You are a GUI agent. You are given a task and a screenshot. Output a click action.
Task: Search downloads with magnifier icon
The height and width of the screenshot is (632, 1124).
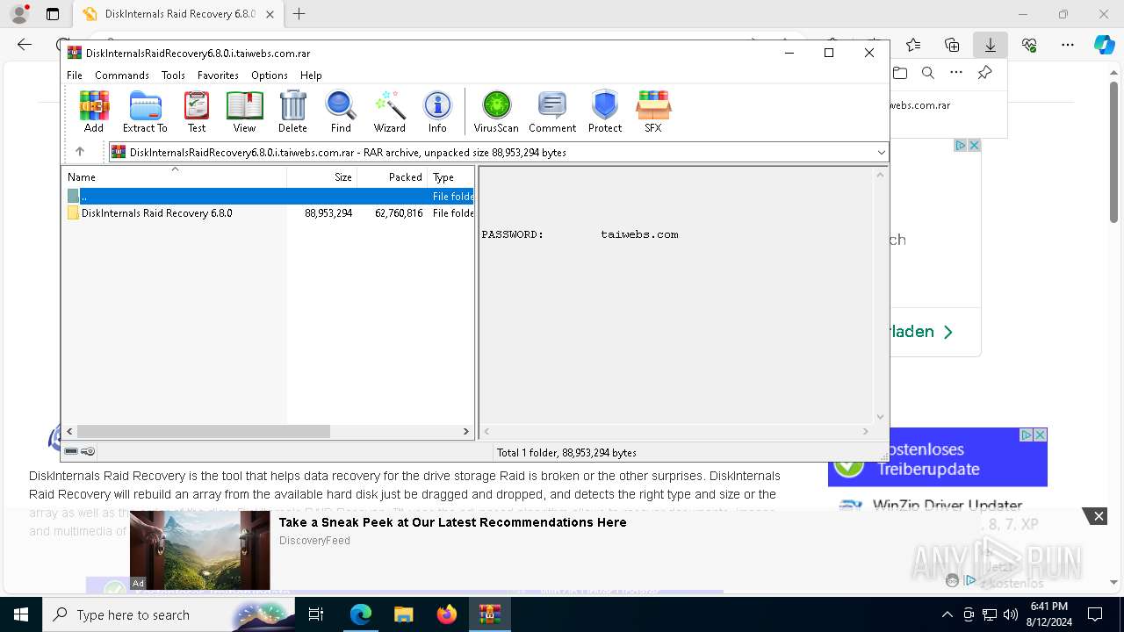pyautogui.click(x=928, y=73)
